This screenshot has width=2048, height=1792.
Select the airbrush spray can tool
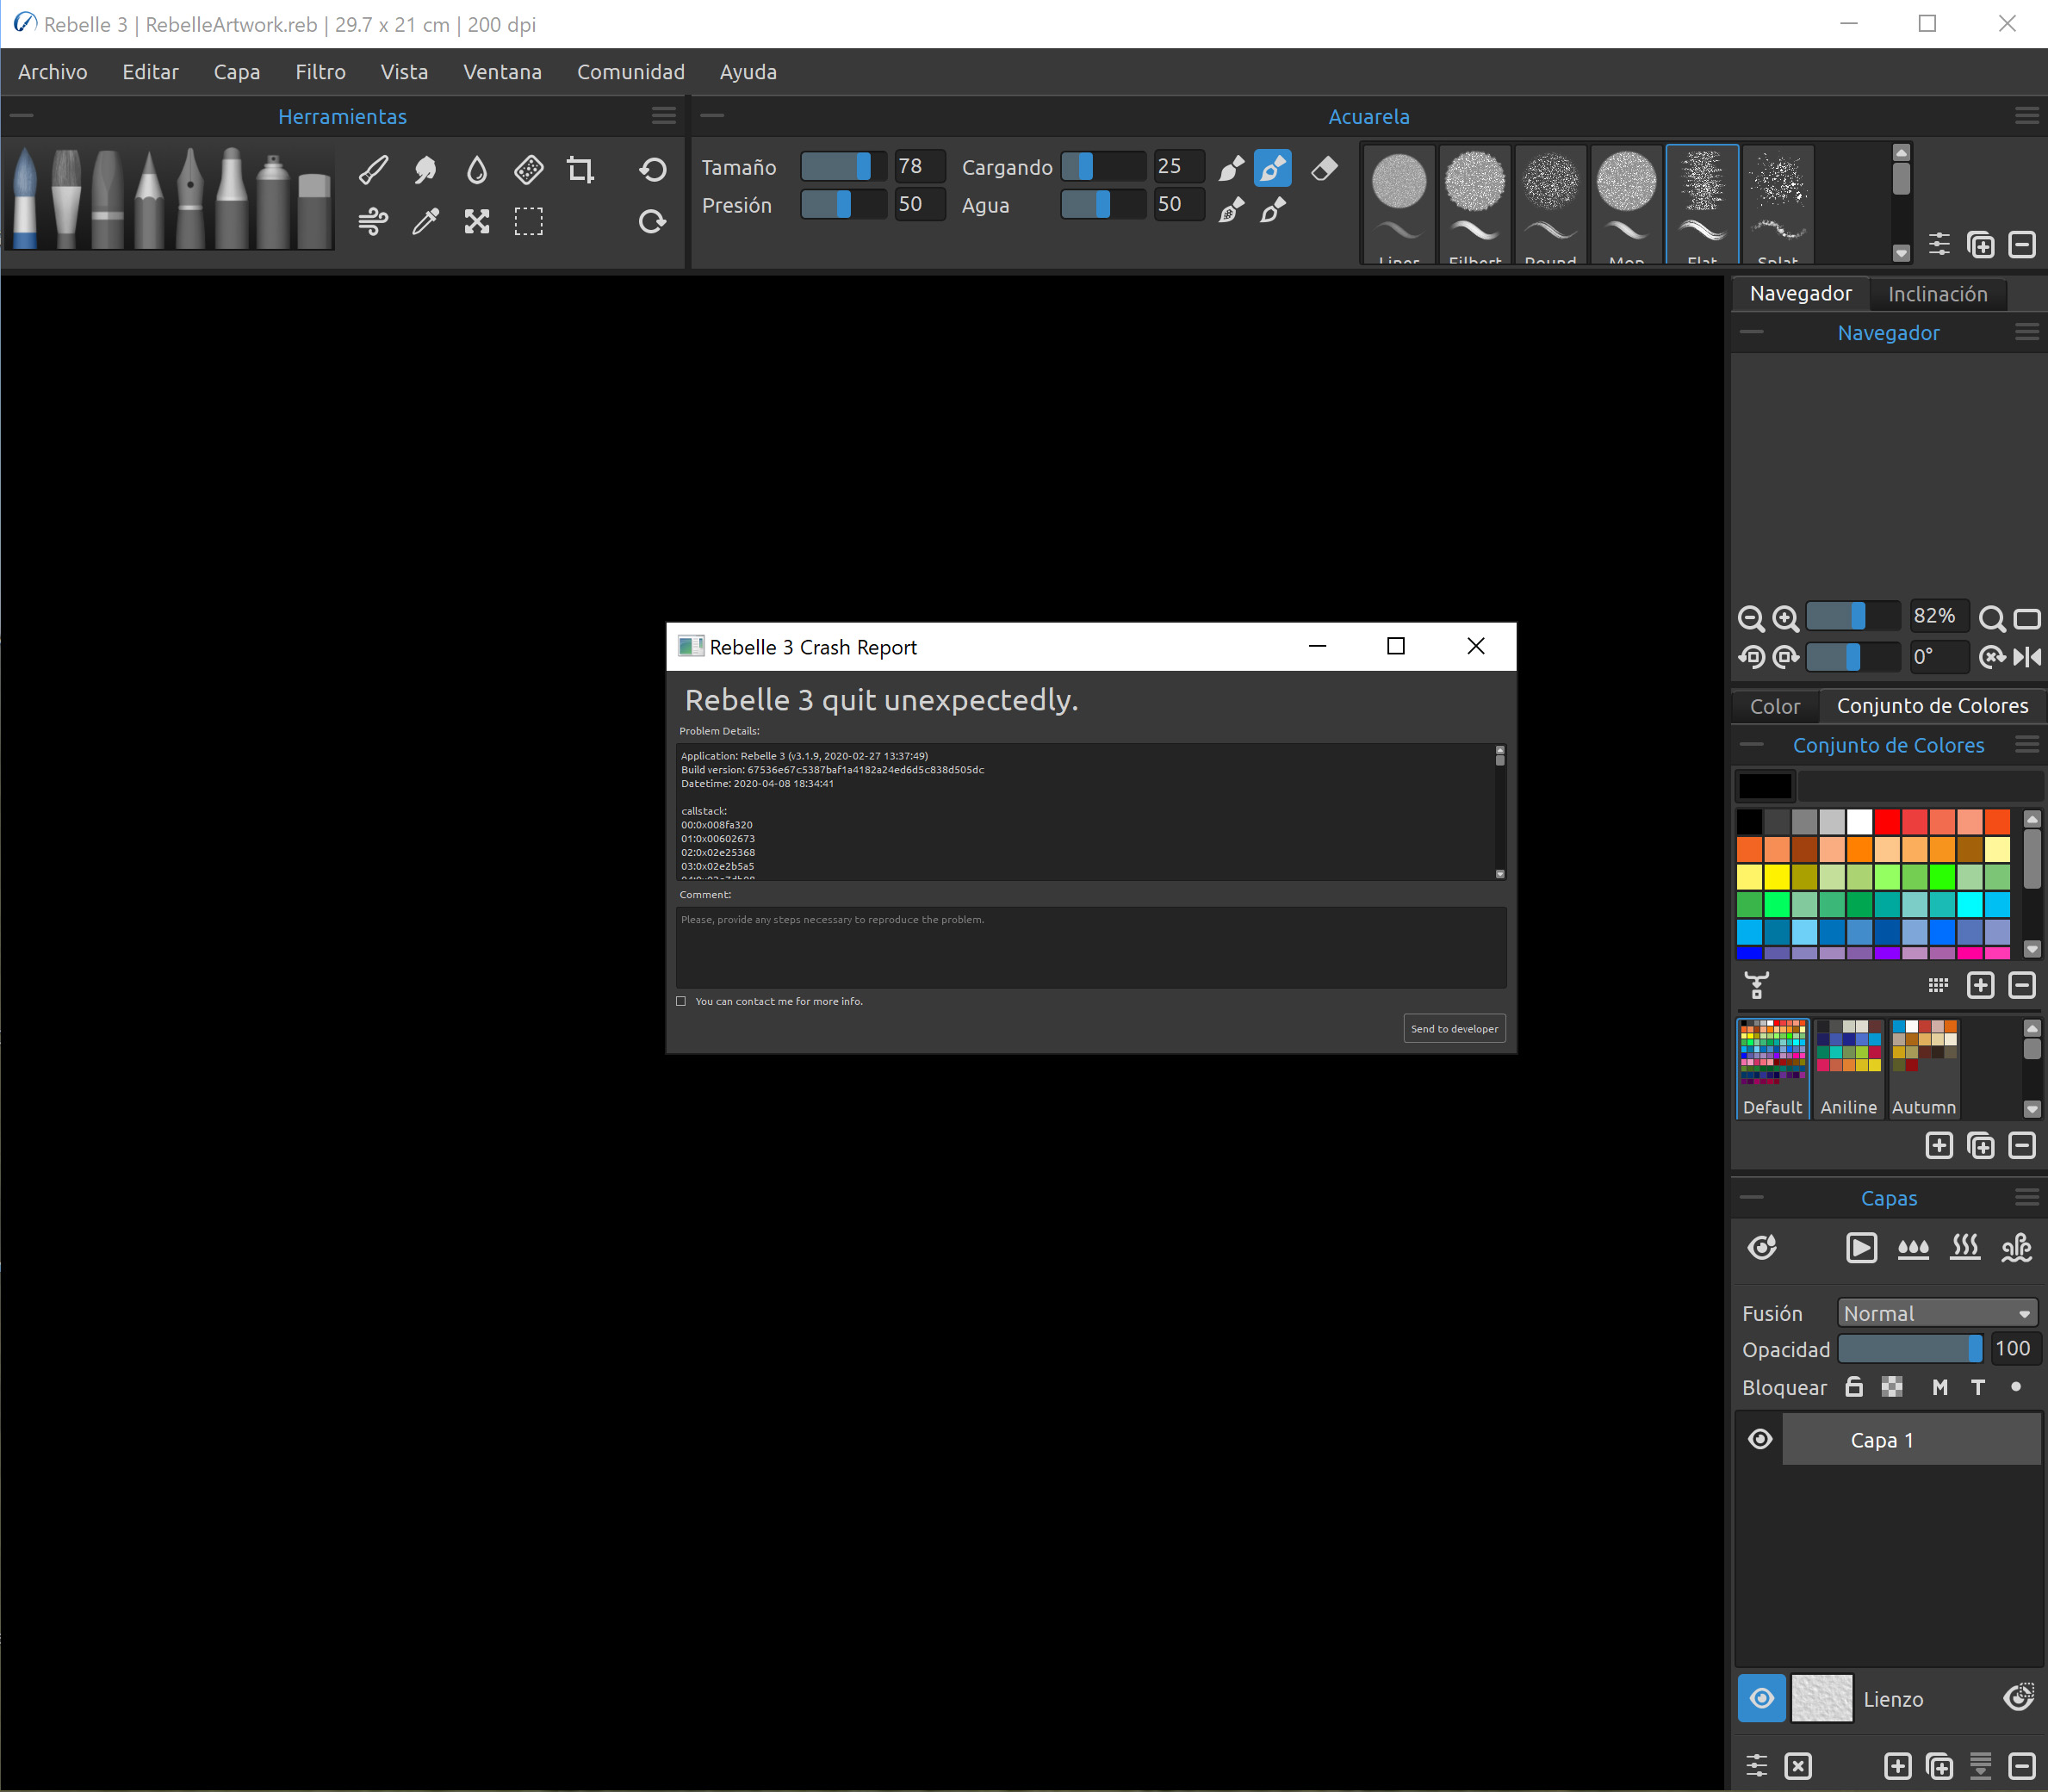(x=272, y=197)
